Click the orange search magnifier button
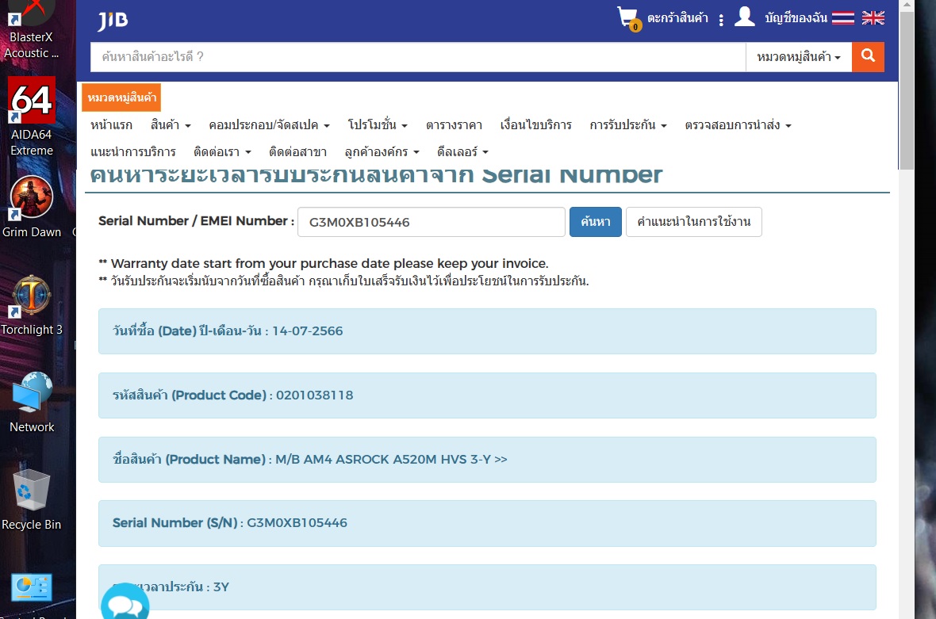The height and width of the screenshot is (619, 936). pyautogui.click(x=868, y=56)
